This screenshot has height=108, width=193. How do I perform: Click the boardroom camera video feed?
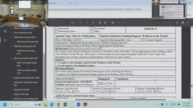[24, 13]
